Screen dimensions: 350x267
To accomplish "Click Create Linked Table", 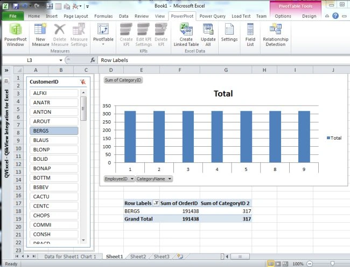I will pos(186,35).
